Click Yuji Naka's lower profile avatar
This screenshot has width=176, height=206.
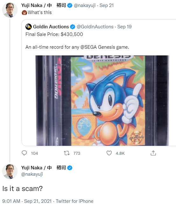[x=10, y=171]
